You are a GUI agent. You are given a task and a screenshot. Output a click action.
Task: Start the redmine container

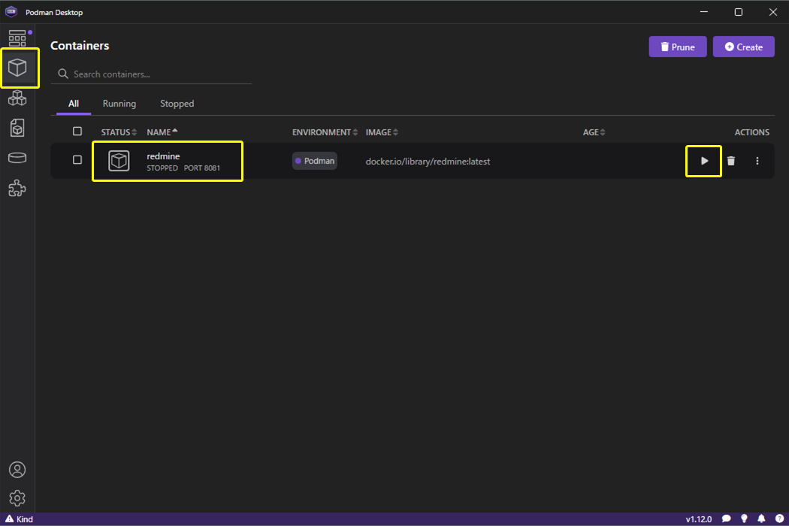(x=704, y=161)
